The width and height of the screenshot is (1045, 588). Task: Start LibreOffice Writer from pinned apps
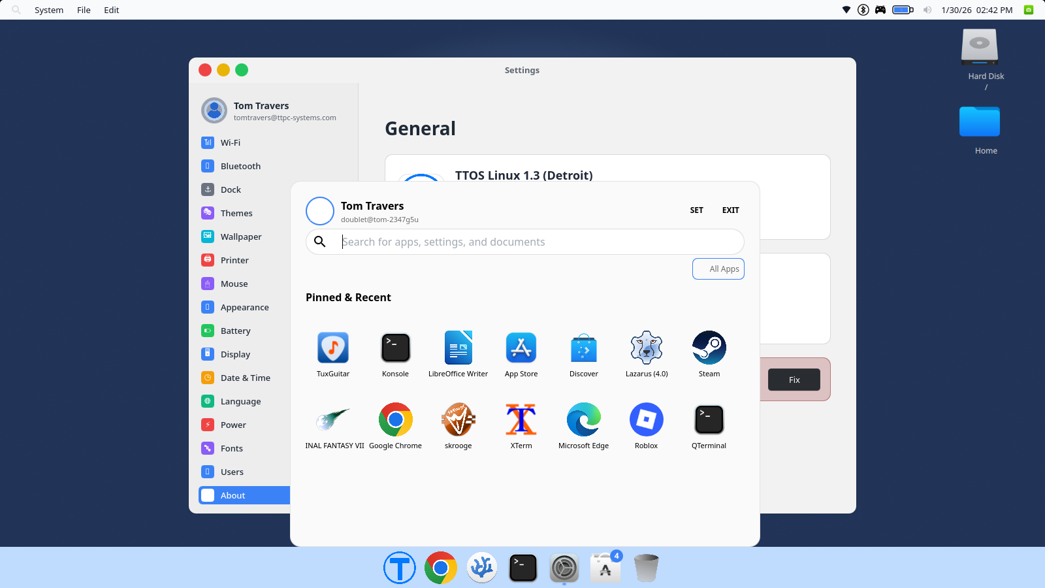point(458,355)
